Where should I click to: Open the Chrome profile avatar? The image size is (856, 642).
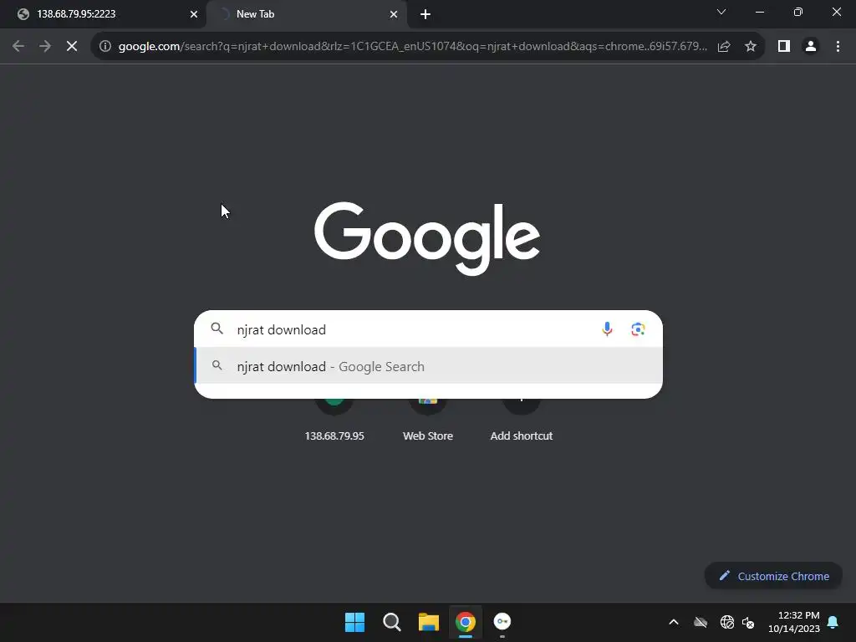(811, 47)
